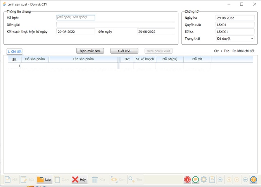Click the Mã bpht input field

pos(75,17)
